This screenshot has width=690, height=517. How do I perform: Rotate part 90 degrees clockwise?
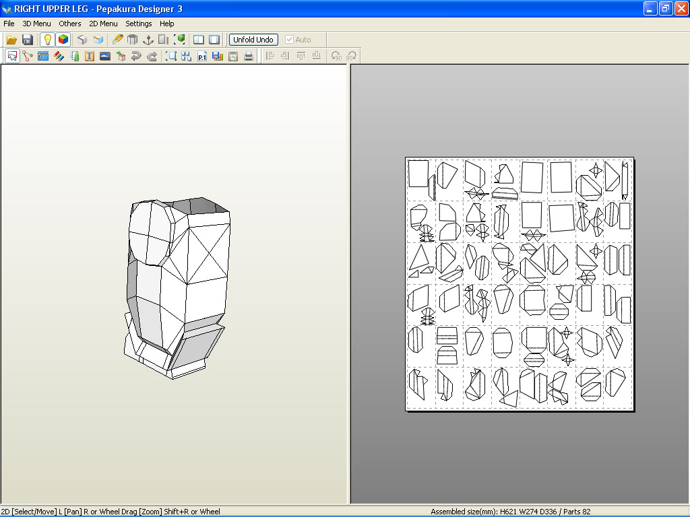(x=352, y=57)
